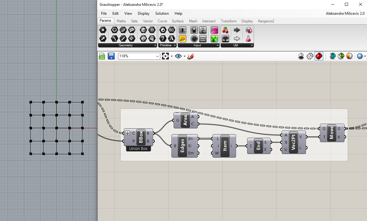The height and width of the screenshot is (221, 367).
Task: Add the tree Param Viewer util
Action: 225,38
